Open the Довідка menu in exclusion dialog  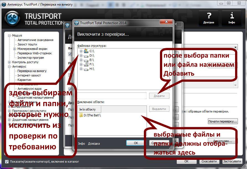[93, 144]
